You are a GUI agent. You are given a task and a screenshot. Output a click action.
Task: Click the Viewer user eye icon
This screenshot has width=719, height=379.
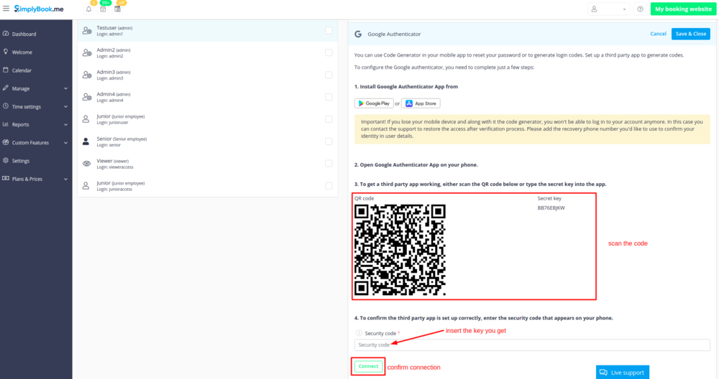point(86,164)
